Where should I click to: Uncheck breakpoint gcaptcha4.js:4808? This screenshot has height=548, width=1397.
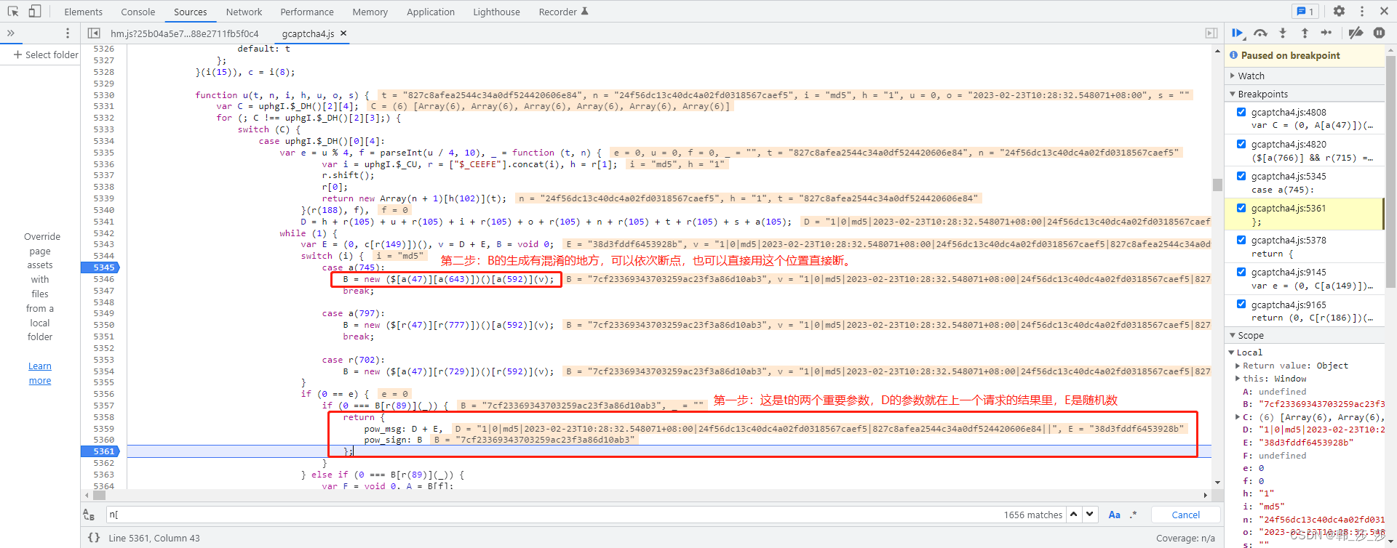click(1241, 112)
